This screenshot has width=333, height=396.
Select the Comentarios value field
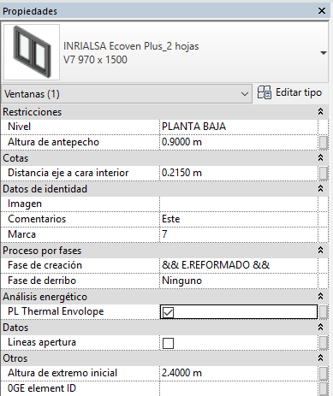[x=239, y=219]
